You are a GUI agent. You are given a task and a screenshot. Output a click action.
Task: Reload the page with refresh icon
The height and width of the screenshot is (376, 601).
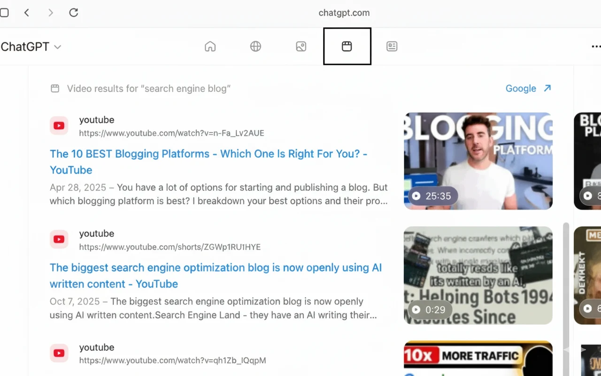click(74, 13)
